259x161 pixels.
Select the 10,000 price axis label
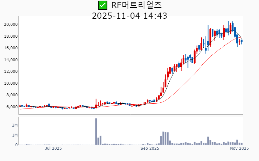(x=11, y=83)
